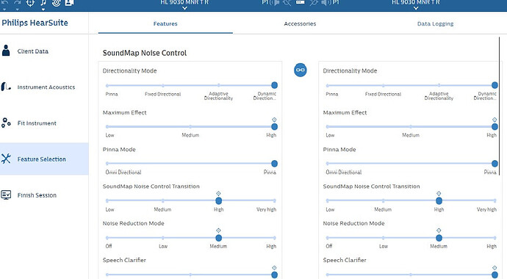Click the center connection status icon

coord(301,2)
